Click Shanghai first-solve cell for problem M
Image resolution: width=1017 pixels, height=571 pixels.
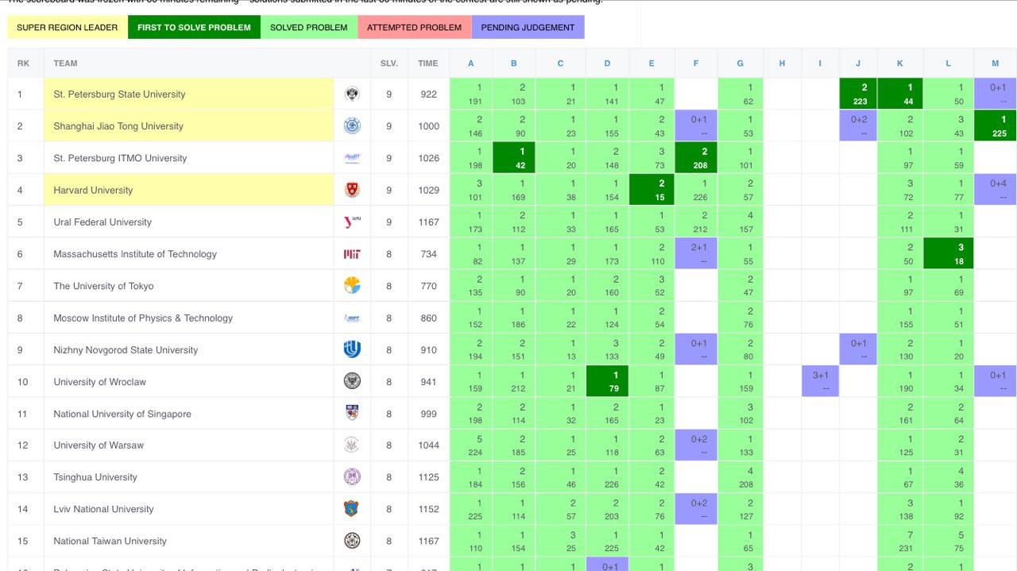click(996, 126)
